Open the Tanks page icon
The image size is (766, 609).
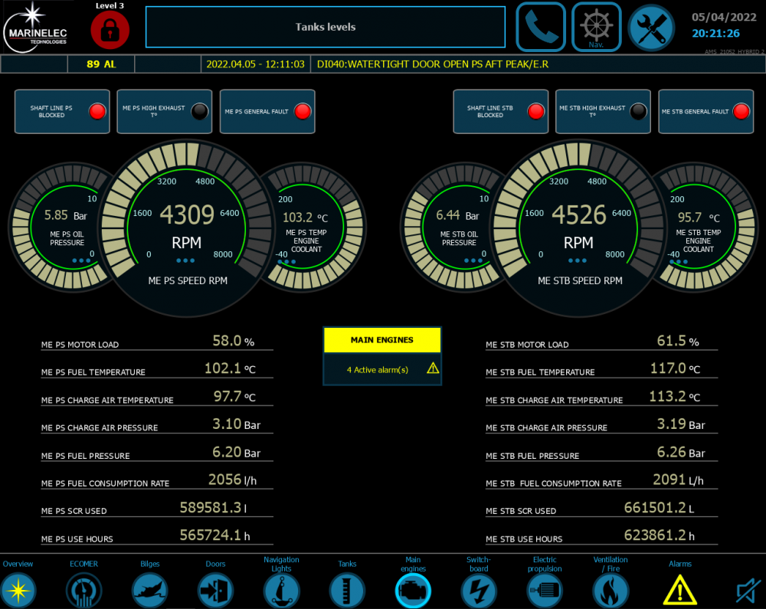pyautogui.click(x=347, y=591)
